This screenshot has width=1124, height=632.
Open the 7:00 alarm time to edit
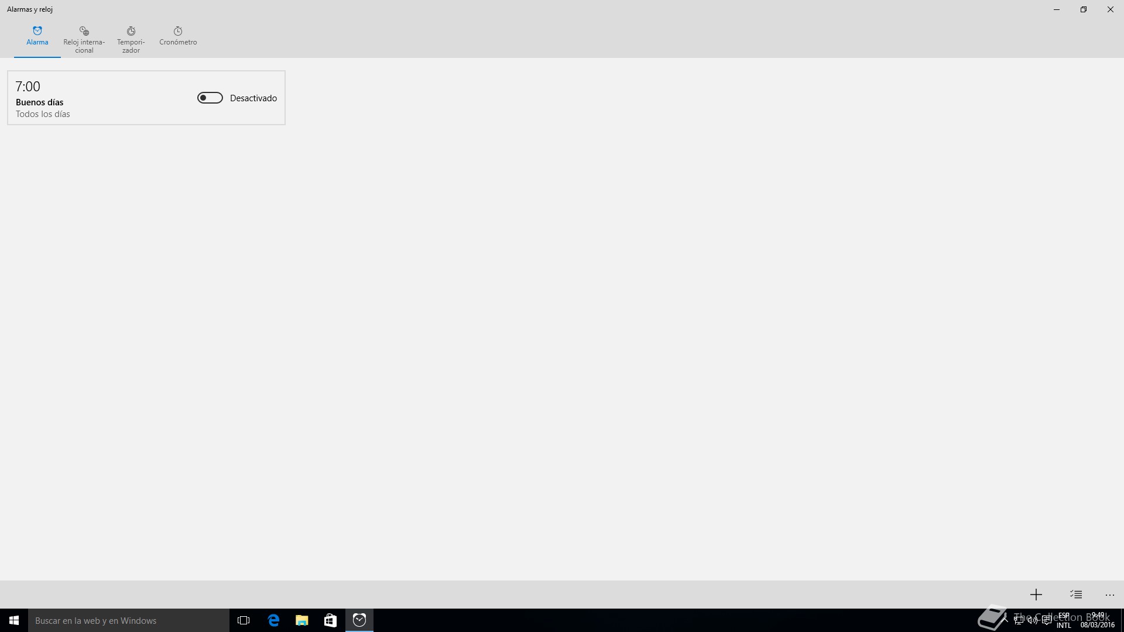coord(28,87)
